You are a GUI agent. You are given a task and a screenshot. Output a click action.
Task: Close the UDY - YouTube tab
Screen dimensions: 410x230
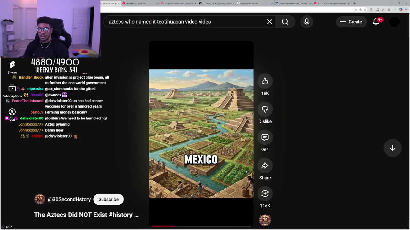tap(157, 3)
